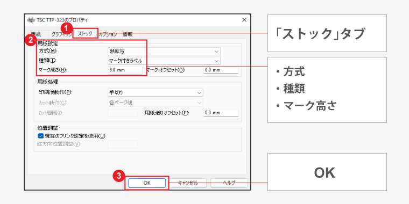
Task: Click the 方式(M) label
Action: [x=48, y=51]
